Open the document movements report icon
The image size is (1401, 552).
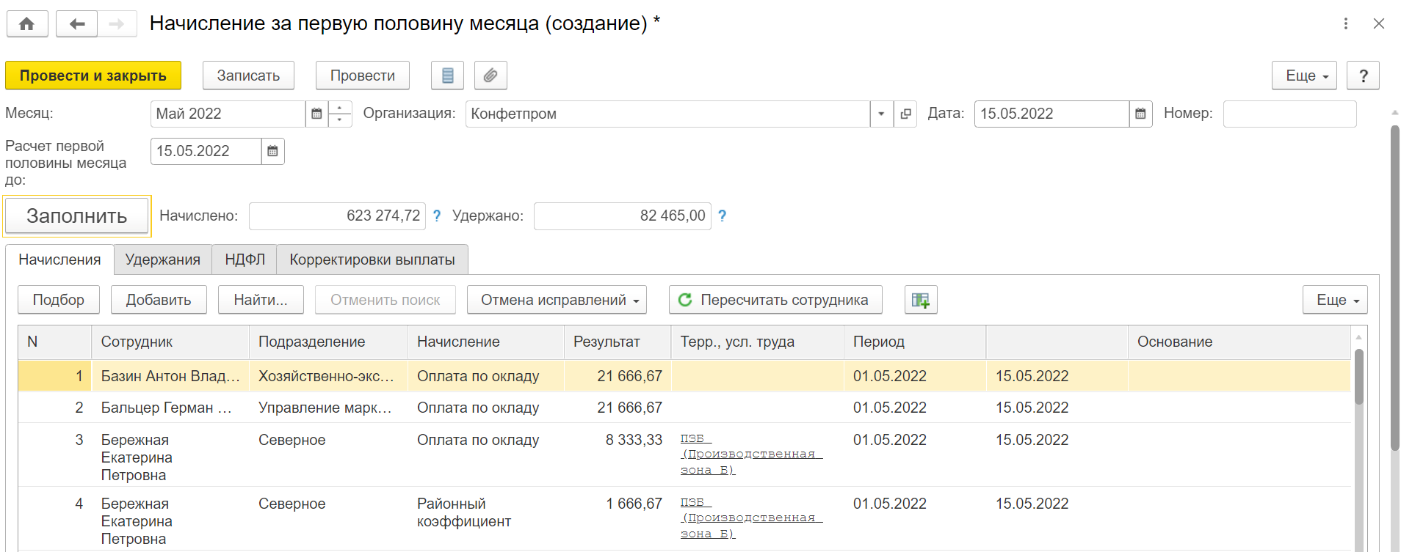click(x=447, y=76)
